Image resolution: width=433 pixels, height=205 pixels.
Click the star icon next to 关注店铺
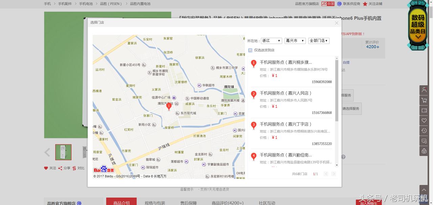click(364, 4)
